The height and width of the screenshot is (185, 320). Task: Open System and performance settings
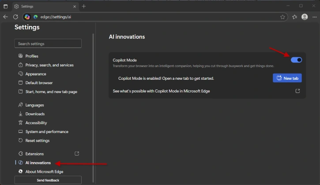[47, 132]
